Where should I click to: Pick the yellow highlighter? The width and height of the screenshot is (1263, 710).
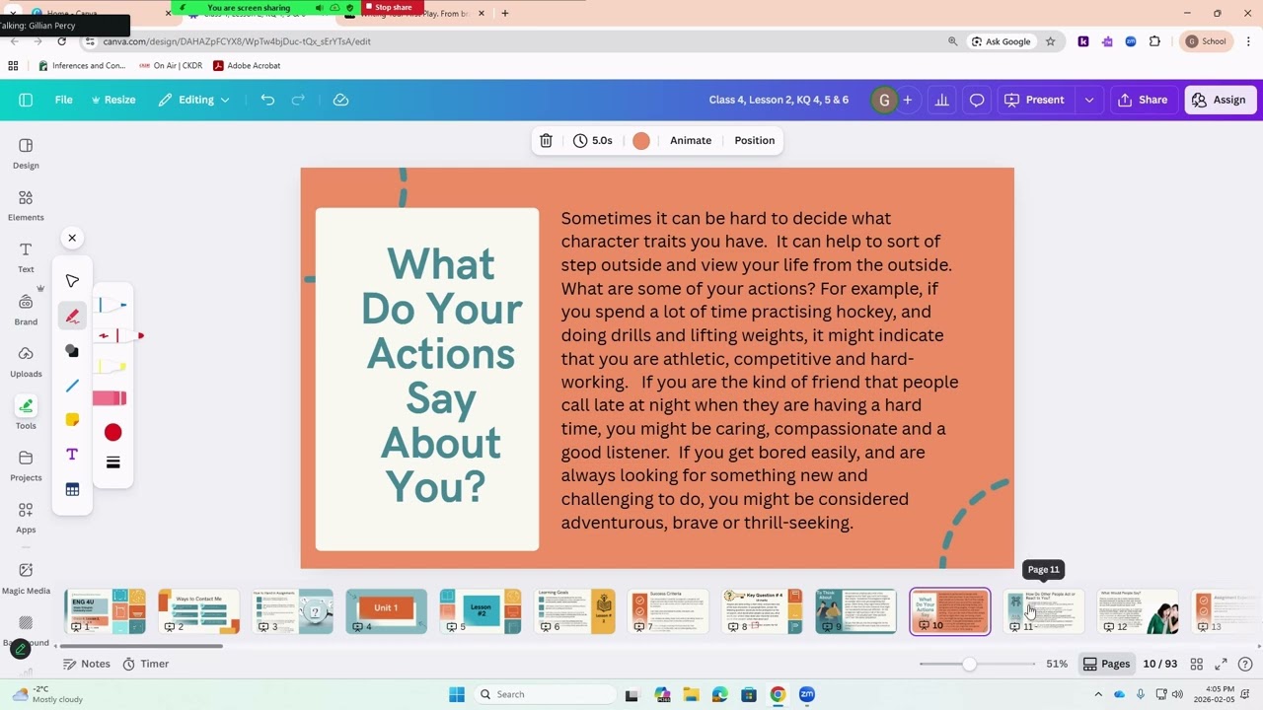[111, 367]
